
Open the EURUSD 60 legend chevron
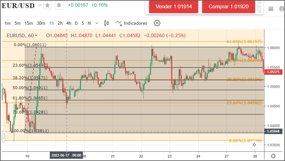coord(36,35)
